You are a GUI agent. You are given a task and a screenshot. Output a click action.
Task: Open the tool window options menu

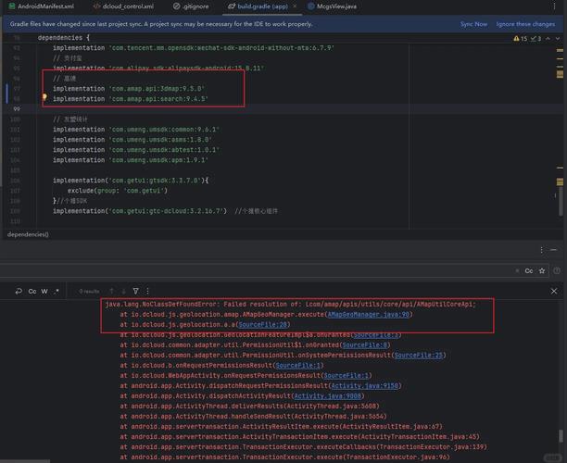click(x=541, y=250)
